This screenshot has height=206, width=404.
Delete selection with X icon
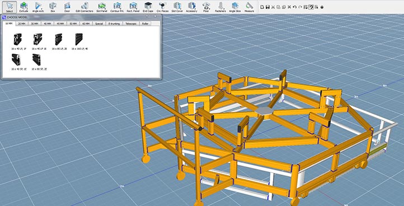(x=289, y=7)
